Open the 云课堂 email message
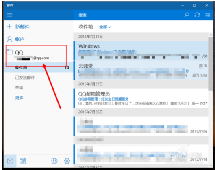Image resolution: width=215 pixels, height=170 pixels. click(141, 70)
